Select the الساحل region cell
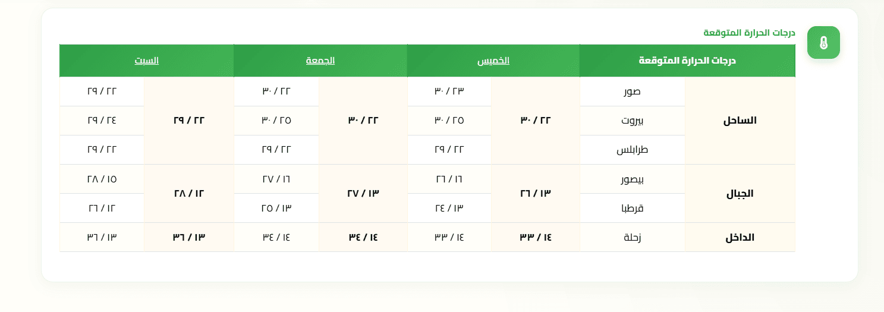The image size is (884, 312). [x=740, y=121]
